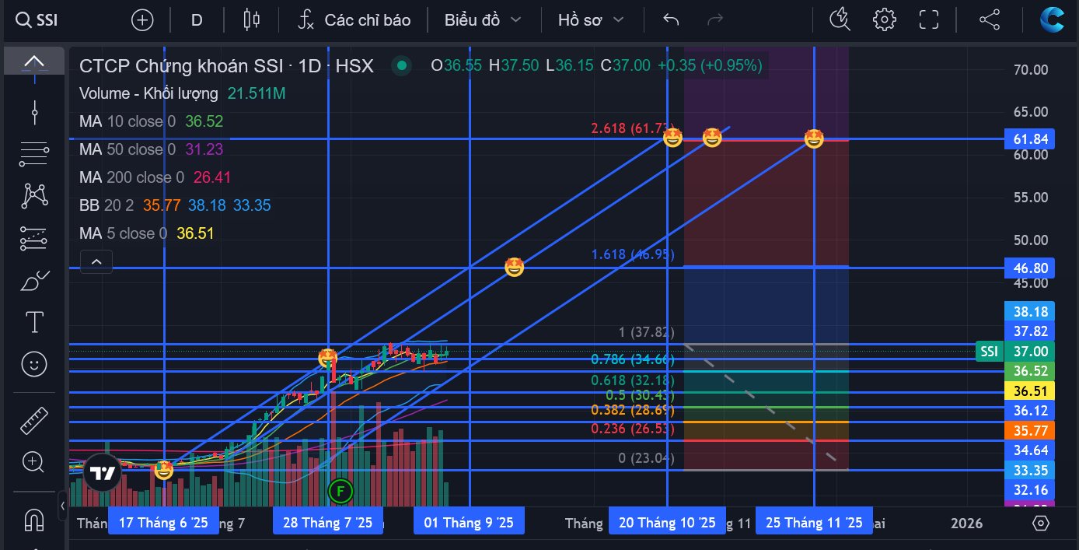
Task: Click the TradingView logo on chart
Action: click(103, 472)
